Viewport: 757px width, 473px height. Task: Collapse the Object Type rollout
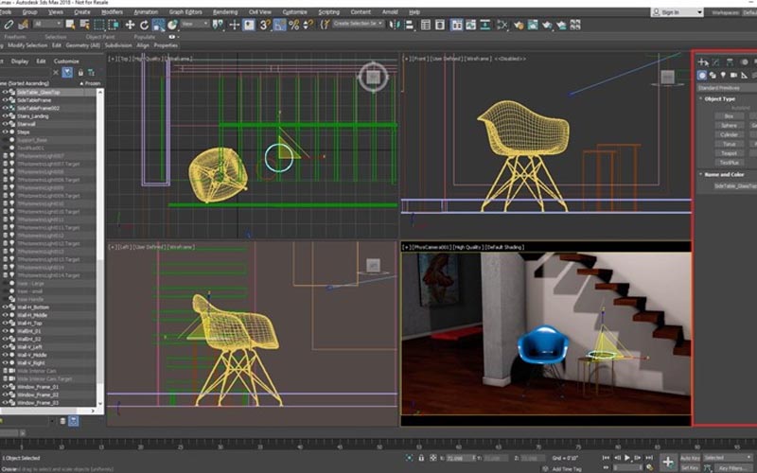[x=719, y=99]
